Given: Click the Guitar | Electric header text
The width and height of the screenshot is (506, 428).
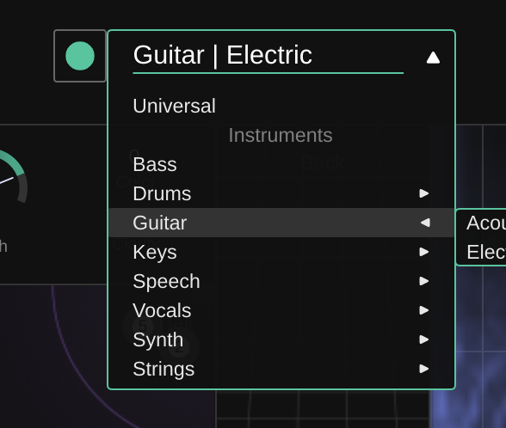Looking at the screenshot, I should coord(223,55).
